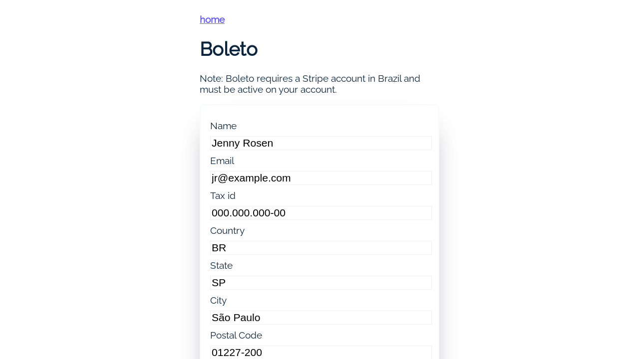Click the State label text
The height and width of the screenshot is (359, 639).
click(221, 266)
